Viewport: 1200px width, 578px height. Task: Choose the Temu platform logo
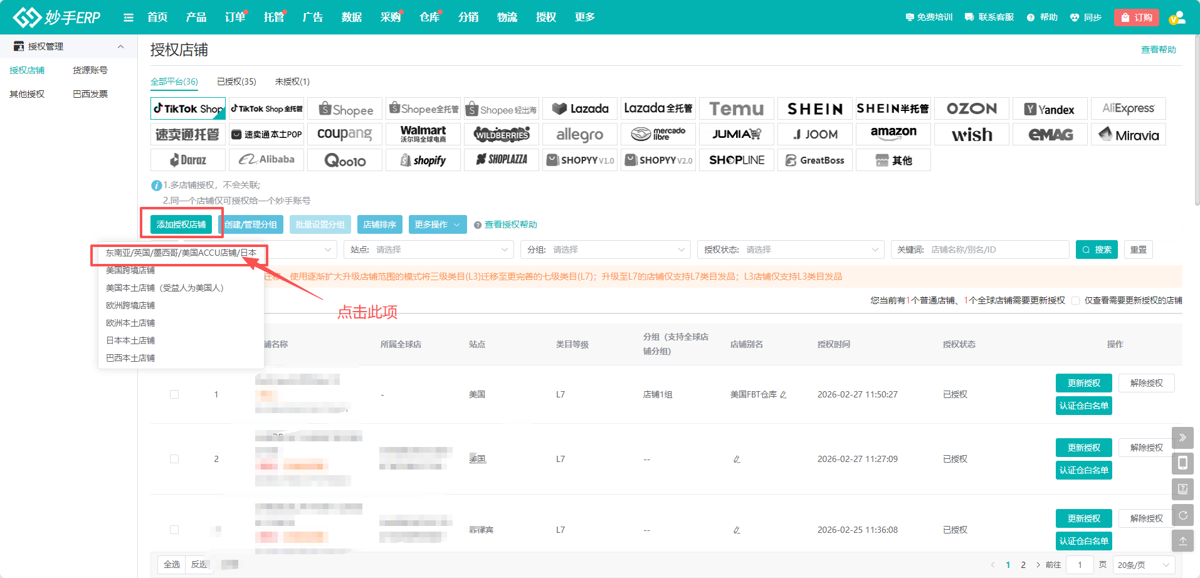tap(736, 109)
